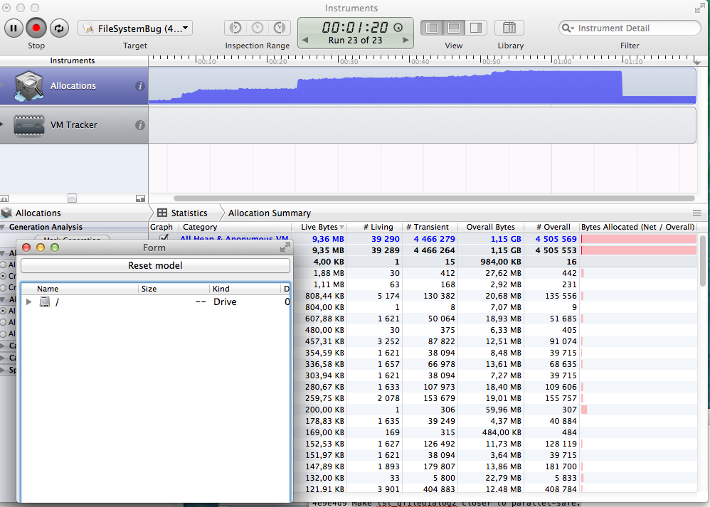Open the Library panel icon

pyautogui.click(x=509, y=28)
